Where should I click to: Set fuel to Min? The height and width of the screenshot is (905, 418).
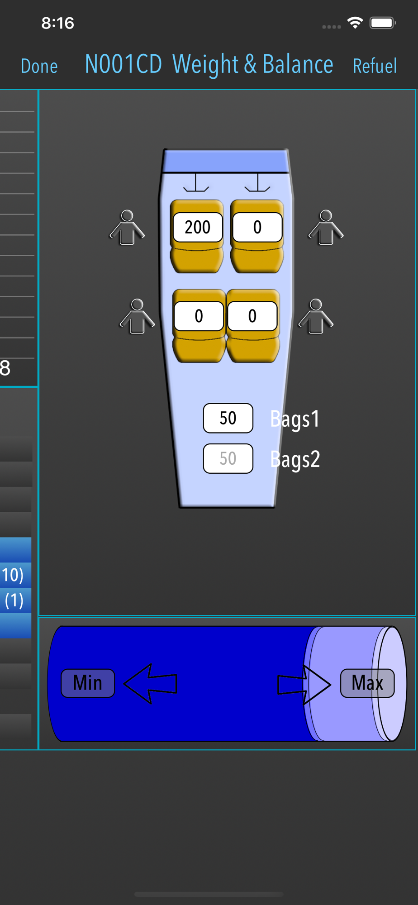click(88, 683)
